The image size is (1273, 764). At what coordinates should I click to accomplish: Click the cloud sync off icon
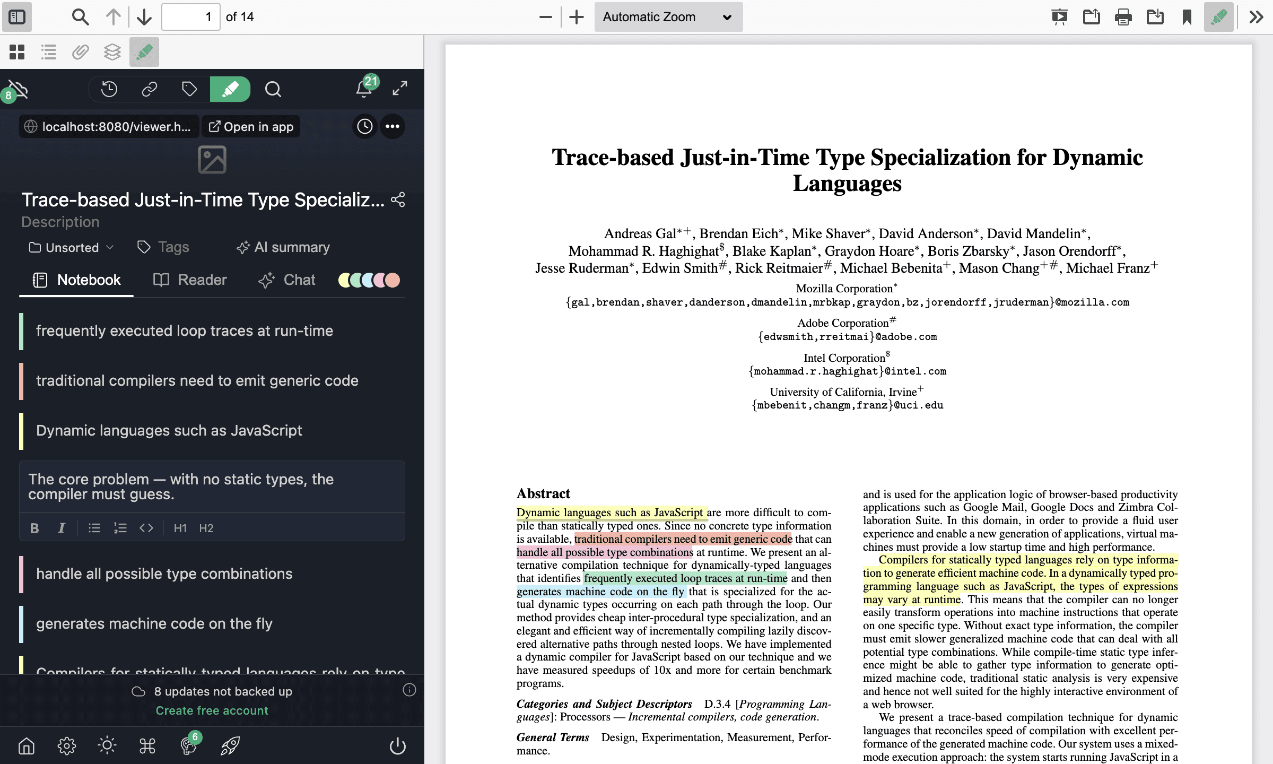point(17,90)
